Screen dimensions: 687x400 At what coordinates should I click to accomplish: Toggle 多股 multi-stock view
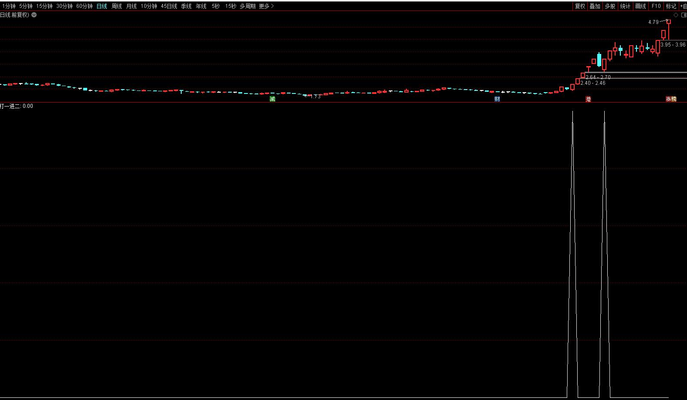pos(610,6)
